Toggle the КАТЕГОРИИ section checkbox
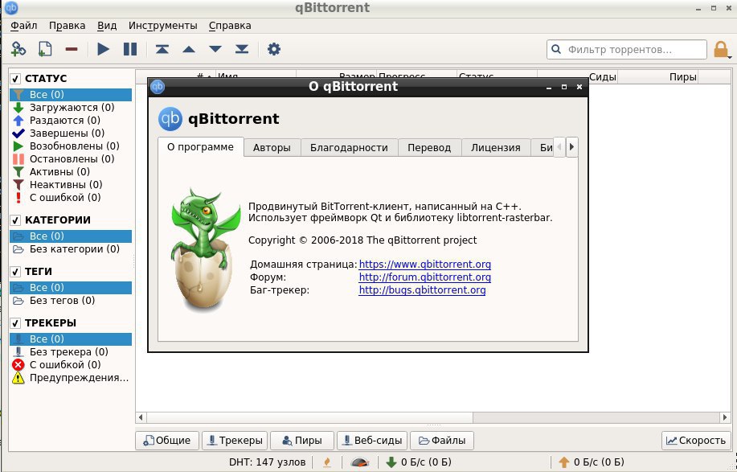The width and height of the screenshot is (737, 472). pos(16,220)
